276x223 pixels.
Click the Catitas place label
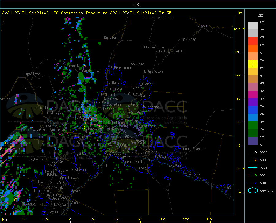(x=175, y=165)
